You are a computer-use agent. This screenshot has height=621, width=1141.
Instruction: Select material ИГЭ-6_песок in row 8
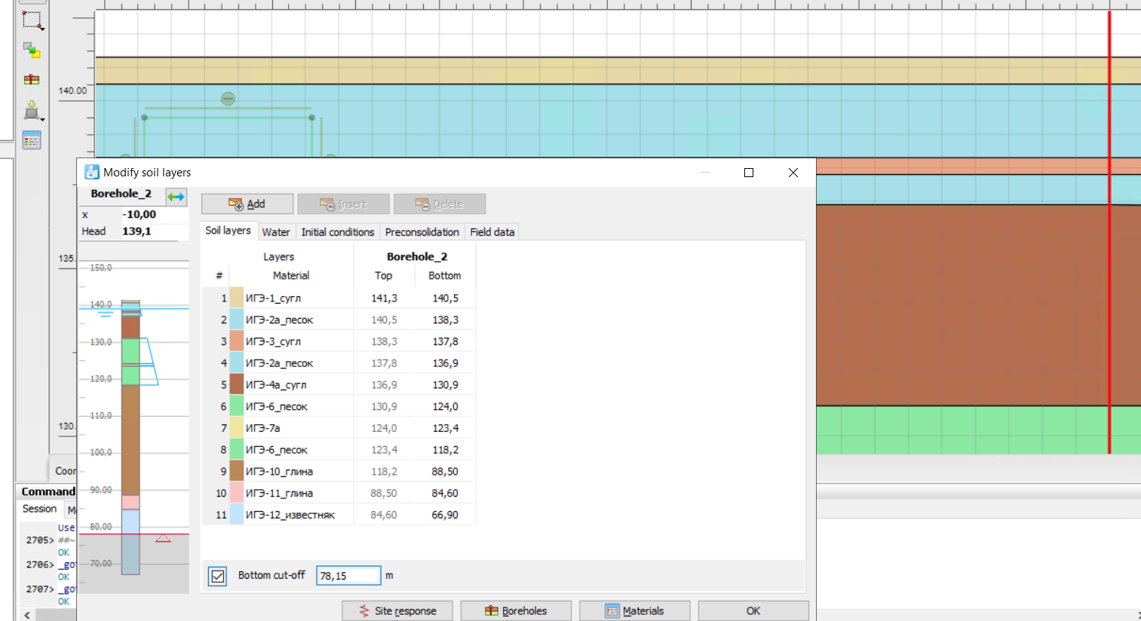point(276,450)
